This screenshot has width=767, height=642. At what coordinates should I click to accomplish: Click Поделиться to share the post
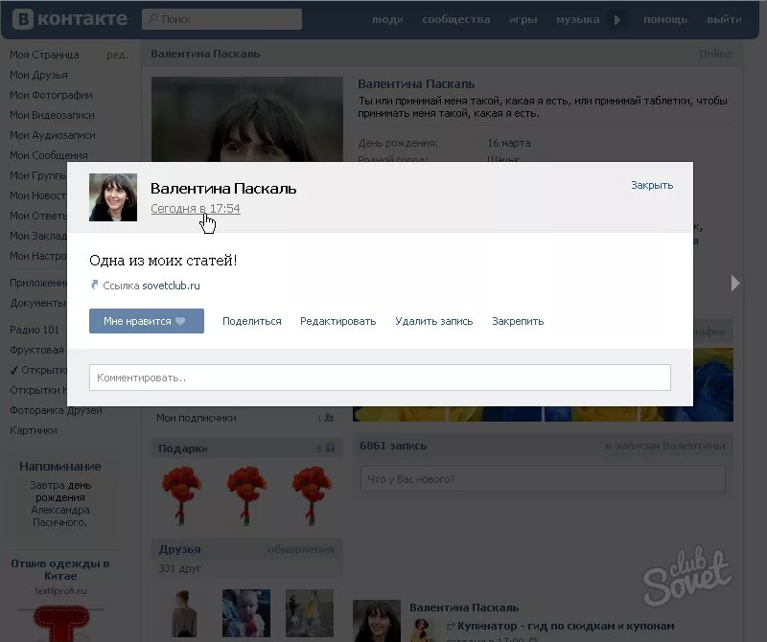click(252, 321)
